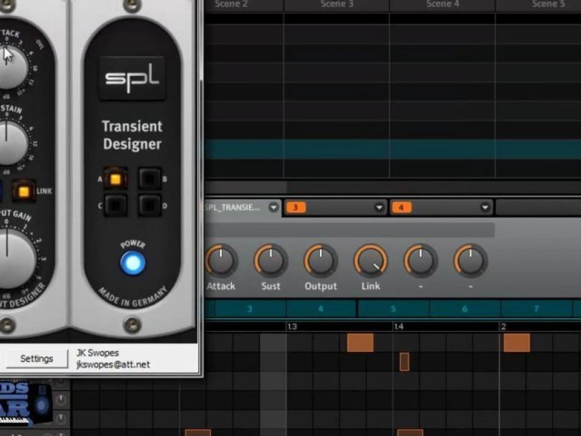
Task: Open the dropdown for macro page 3
Action: (x=379, y=207)
